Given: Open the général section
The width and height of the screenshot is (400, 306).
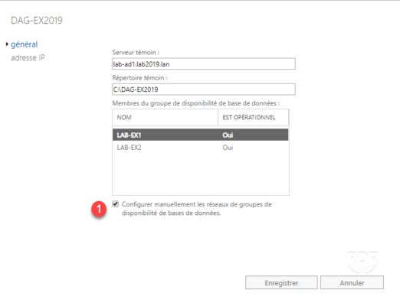Looking at the screenshot, I should pos(24,44).
